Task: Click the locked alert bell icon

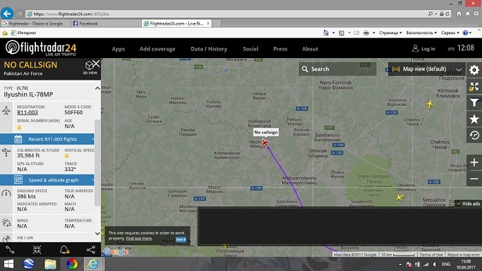Action: click(64, 250)
